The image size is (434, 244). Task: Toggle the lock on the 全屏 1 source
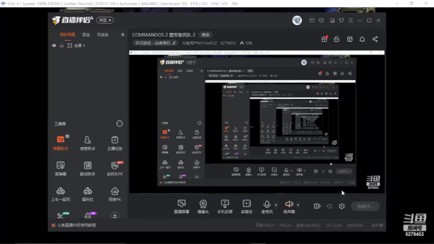tap(62, 46)
